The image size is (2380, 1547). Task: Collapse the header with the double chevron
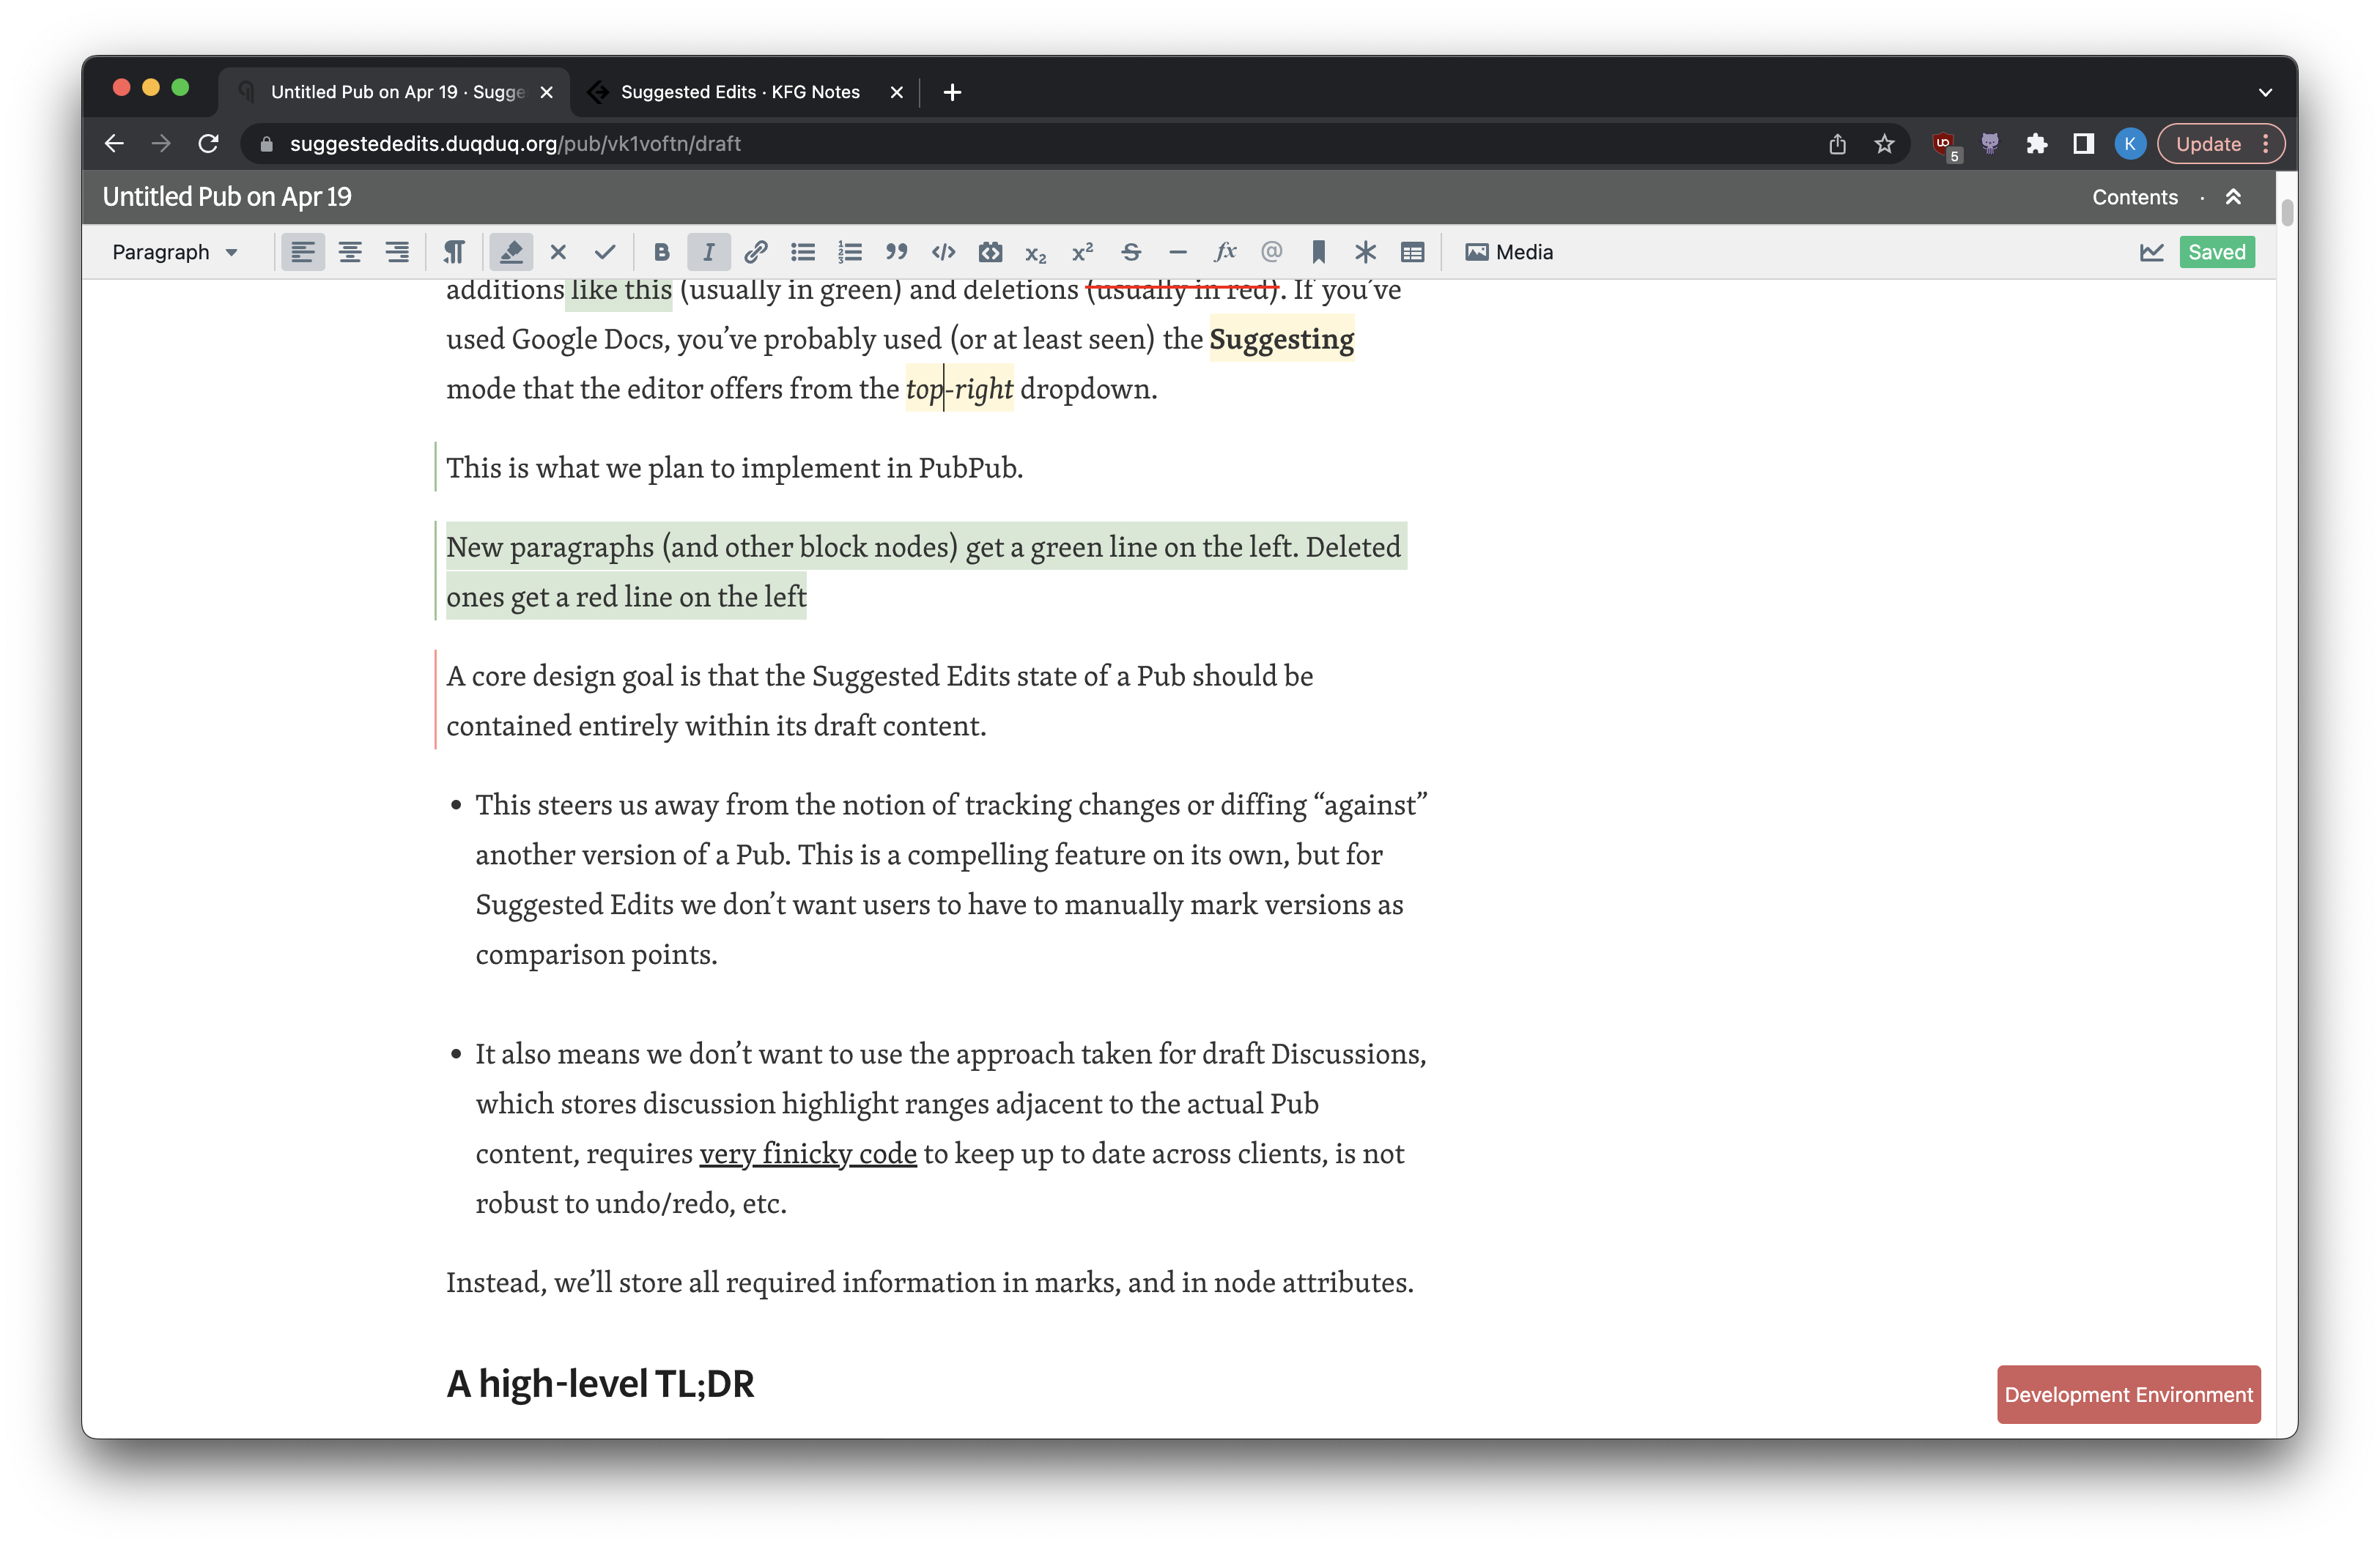click(x=2234, y=197)
